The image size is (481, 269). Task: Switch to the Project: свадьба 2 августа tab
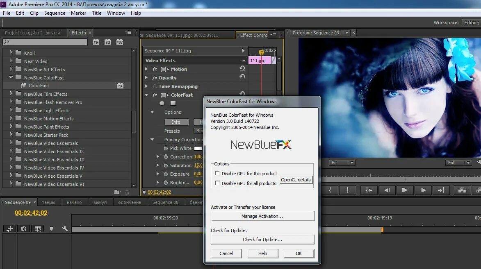pos(32,33)
